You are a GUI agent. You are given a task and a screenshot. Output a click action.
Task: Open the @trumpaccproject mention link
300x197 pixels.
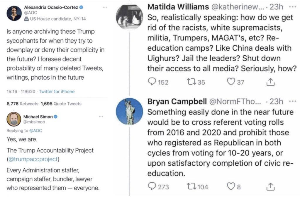[33, 160]
